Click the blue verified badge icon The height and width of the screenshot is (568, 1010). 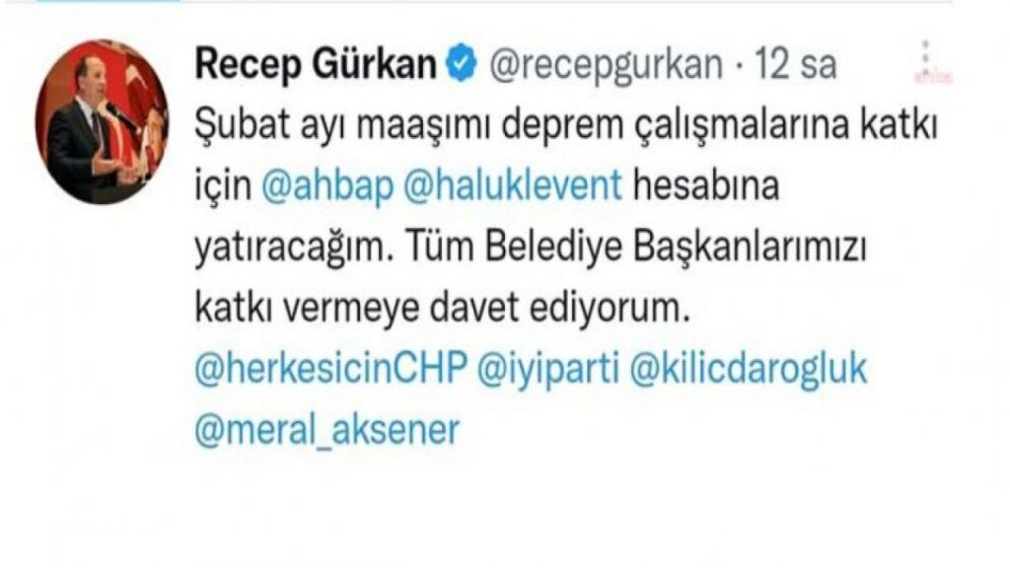[x=461, y=65]
